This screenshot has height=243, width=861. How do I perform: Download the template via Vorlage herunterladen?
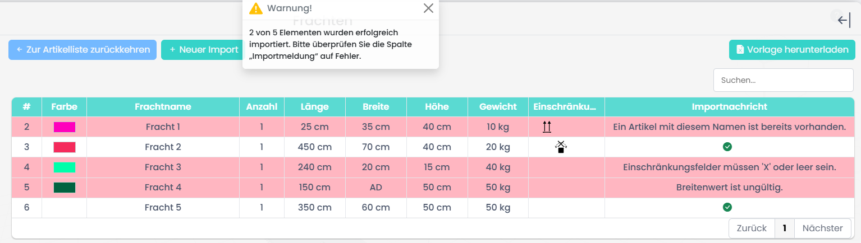(x=791, y=50)
